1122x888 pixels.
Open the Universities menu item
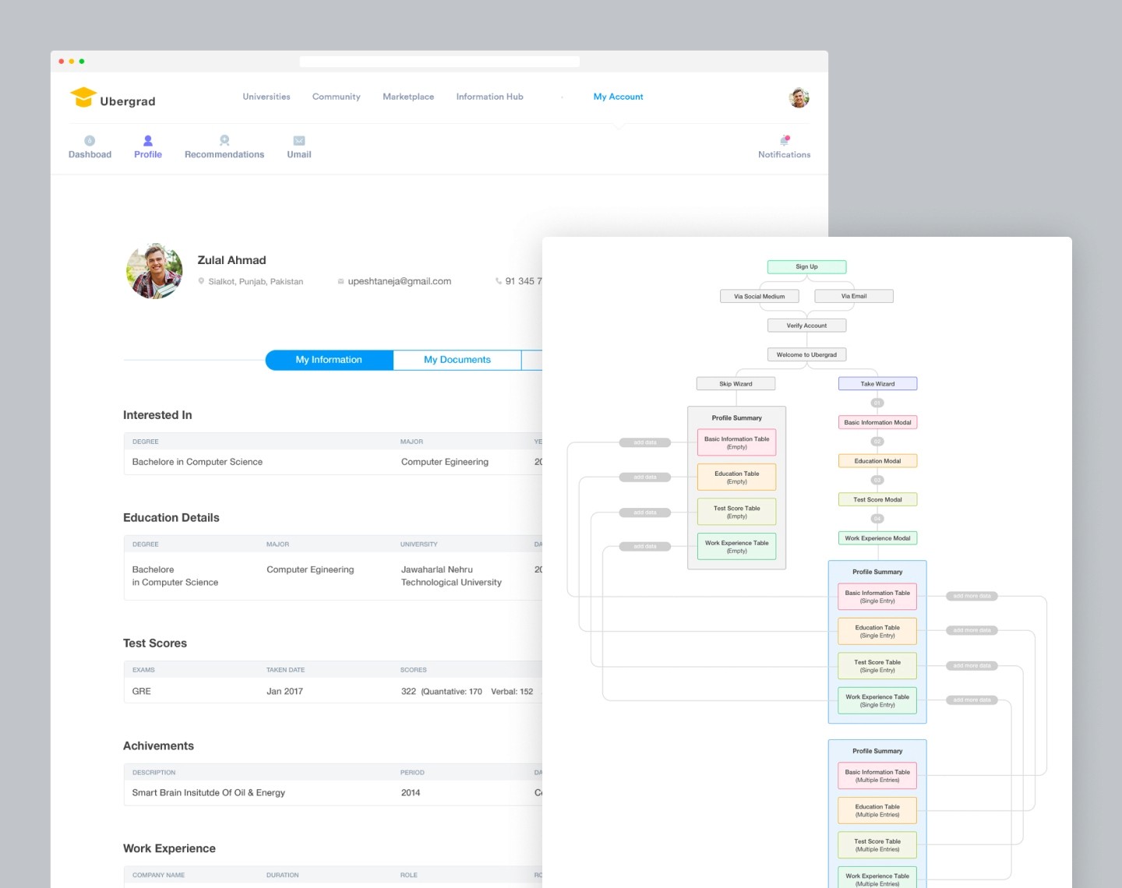[266, 97]
